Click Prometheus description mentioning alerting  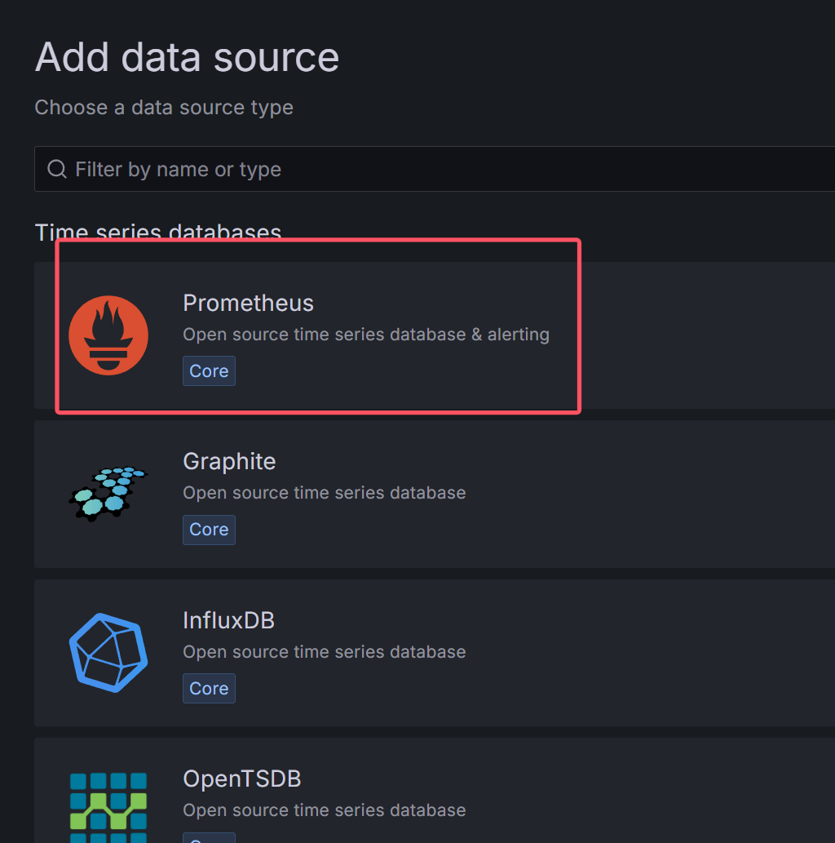coord(366,335)
